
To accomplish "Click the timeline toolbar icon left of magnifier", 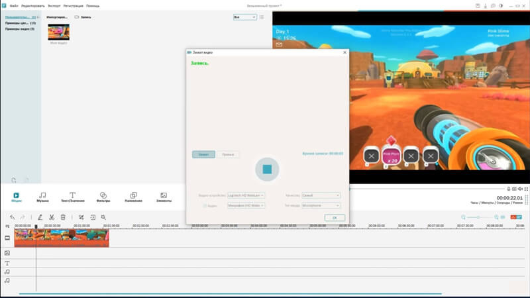I will point(93,217).
